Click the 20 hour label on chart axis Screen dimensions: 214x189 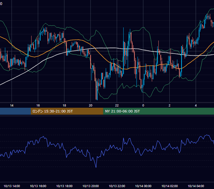(x=91, y=106)
